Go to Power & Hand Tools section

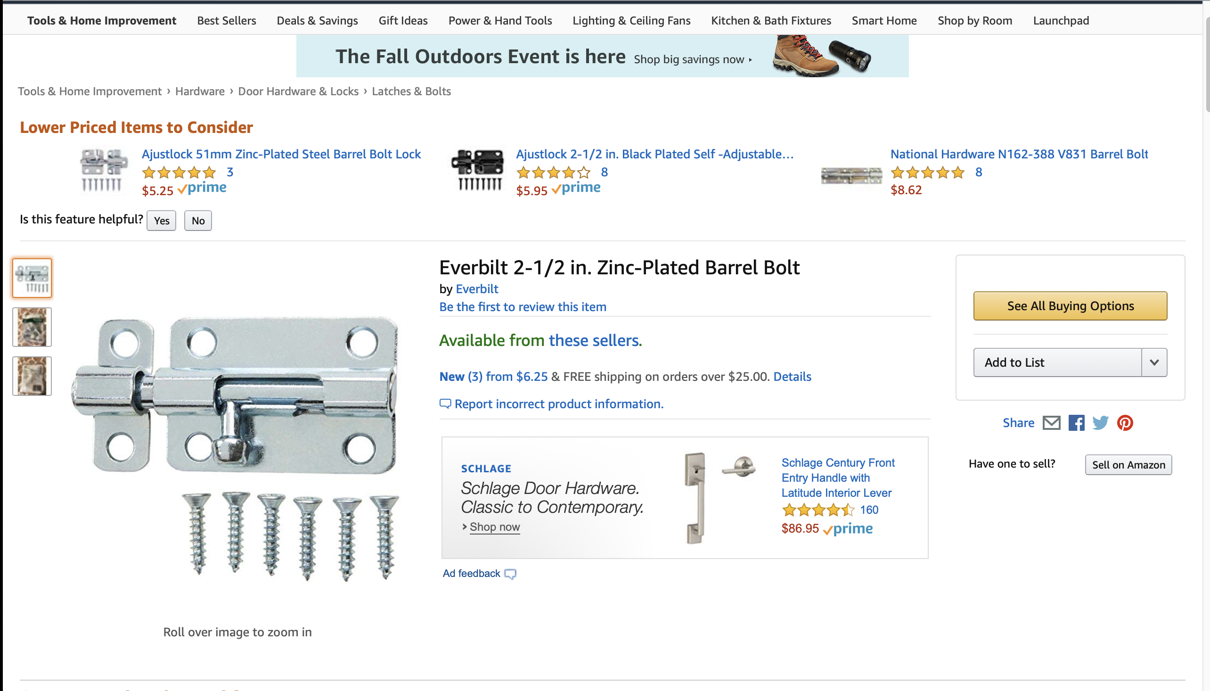500,21
